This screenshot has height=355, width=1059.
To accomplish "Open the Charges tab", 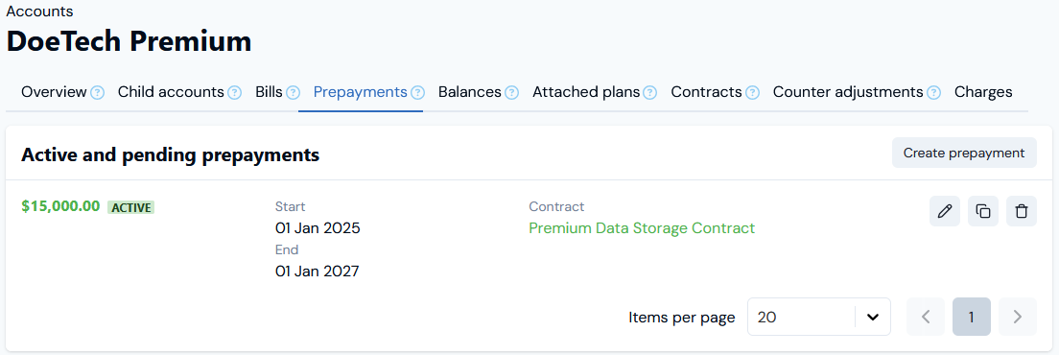I will [x=982, y=92].
